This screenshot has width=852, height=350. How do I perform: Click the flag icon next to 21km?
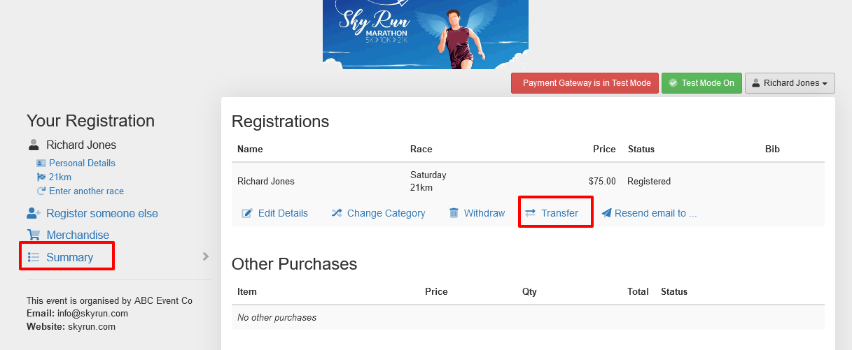coord(41,177)
